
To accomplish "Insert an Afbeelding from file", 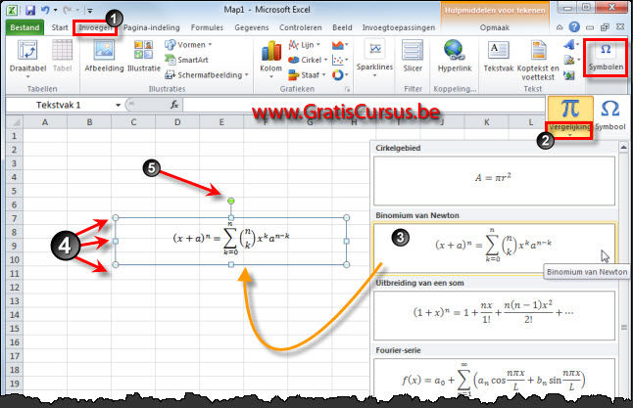I will click(104, 57).
